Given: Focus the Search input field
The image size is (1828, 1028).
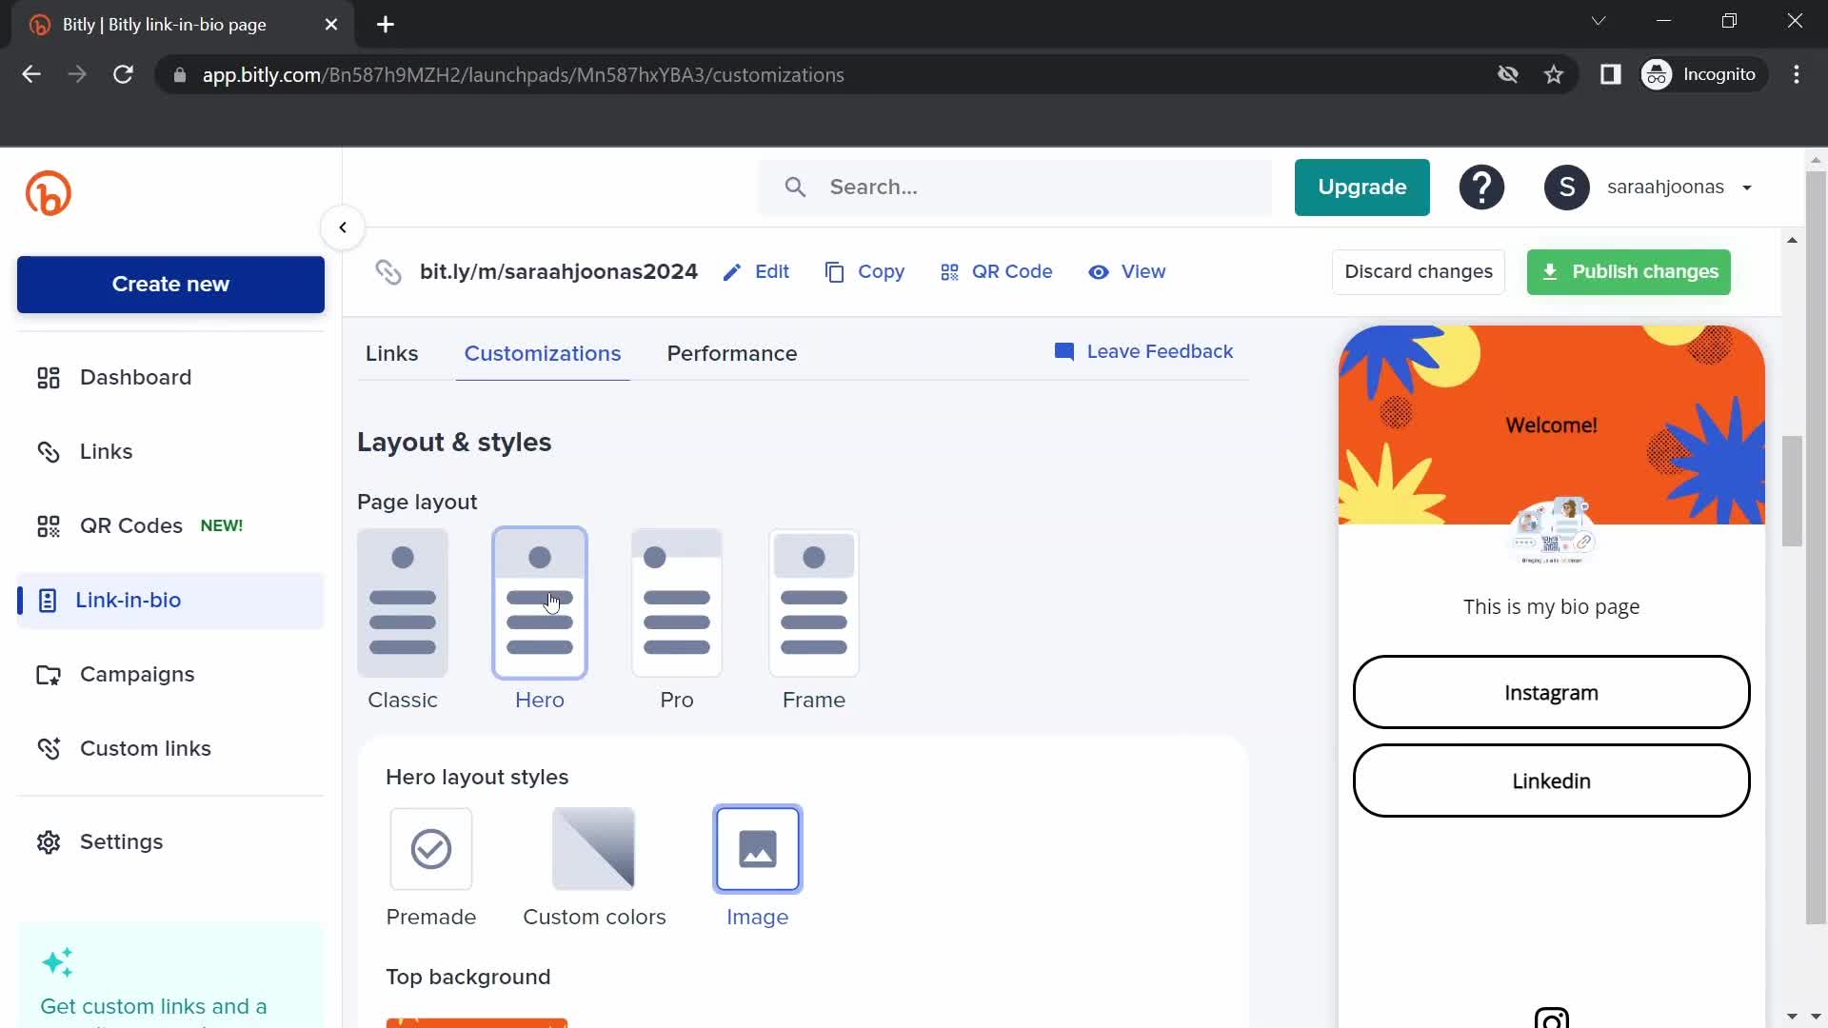Looking at the screenshot, I should (1015, 187).
